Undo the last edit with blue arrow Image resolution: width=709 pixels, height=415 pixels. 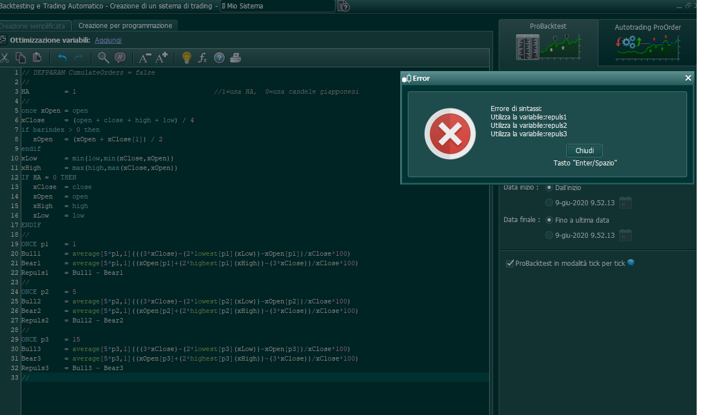tap(62, 57)
